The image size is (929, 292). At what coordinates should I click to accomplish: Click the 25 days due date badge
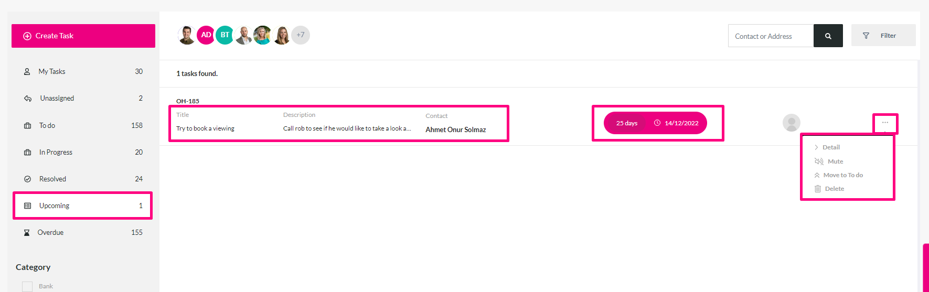pos(626,123)
